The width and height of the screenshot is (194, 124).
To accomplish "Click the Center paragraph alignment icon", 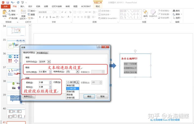I will [x=78, y=17].
